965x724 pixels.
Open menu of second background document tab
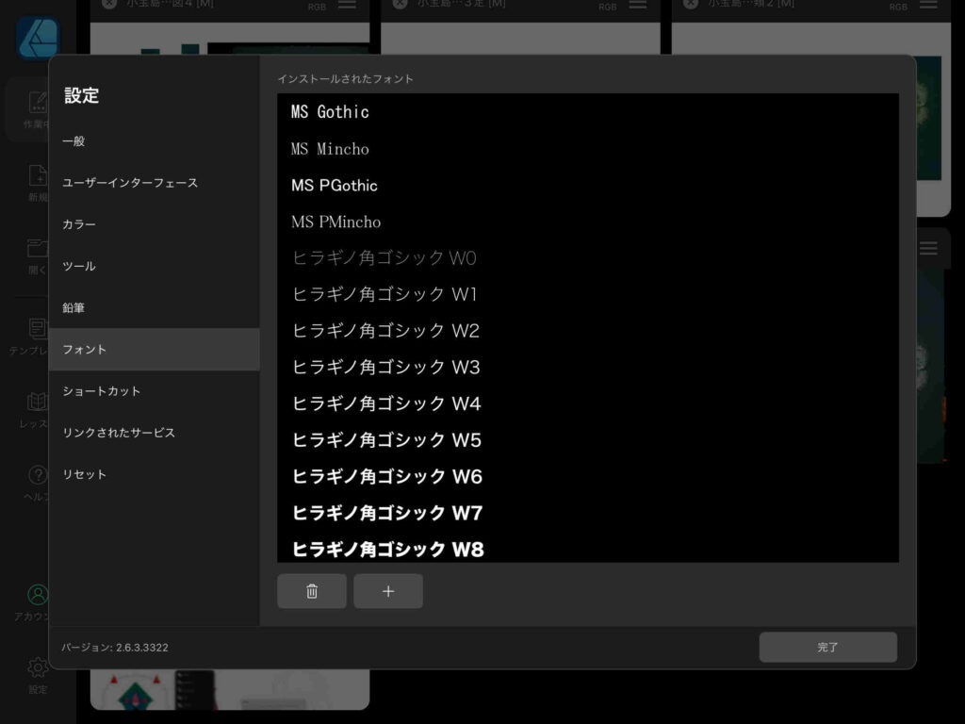(x=638, y=5)
